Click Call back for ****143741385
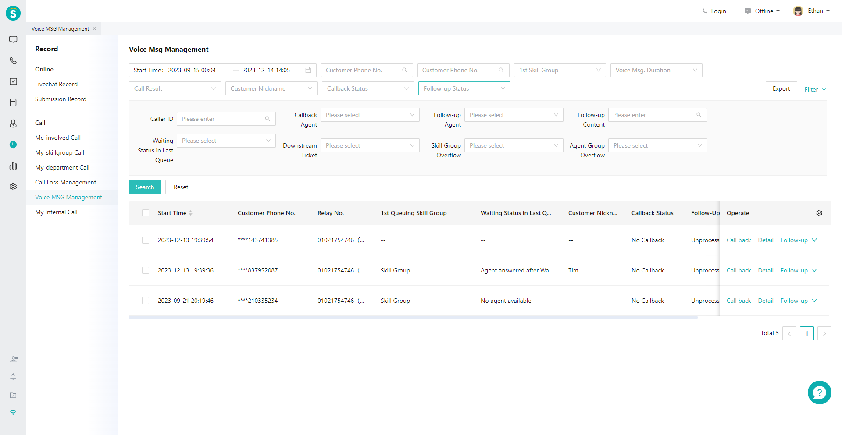Screen dimensions: 842x435 pyautogui.click(x=739, y=240)
